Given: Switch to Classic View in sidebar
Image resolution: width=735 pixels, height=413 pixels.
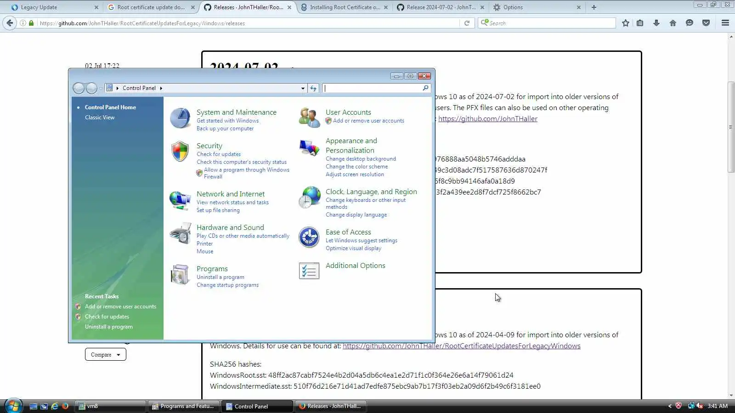Looking at the screenshot, I should click(x=100, y=117).
